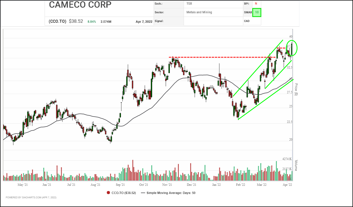Viewport: 353px width, 207px height.
Task: Click the Feb '22 axis label
Action: (x=240, y=185)
